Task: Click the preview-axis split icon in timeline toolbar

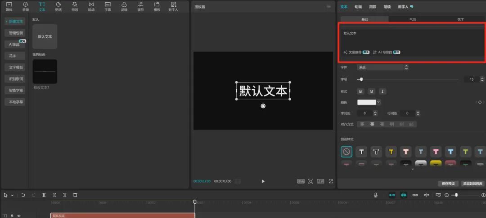Action: point(427,195)
